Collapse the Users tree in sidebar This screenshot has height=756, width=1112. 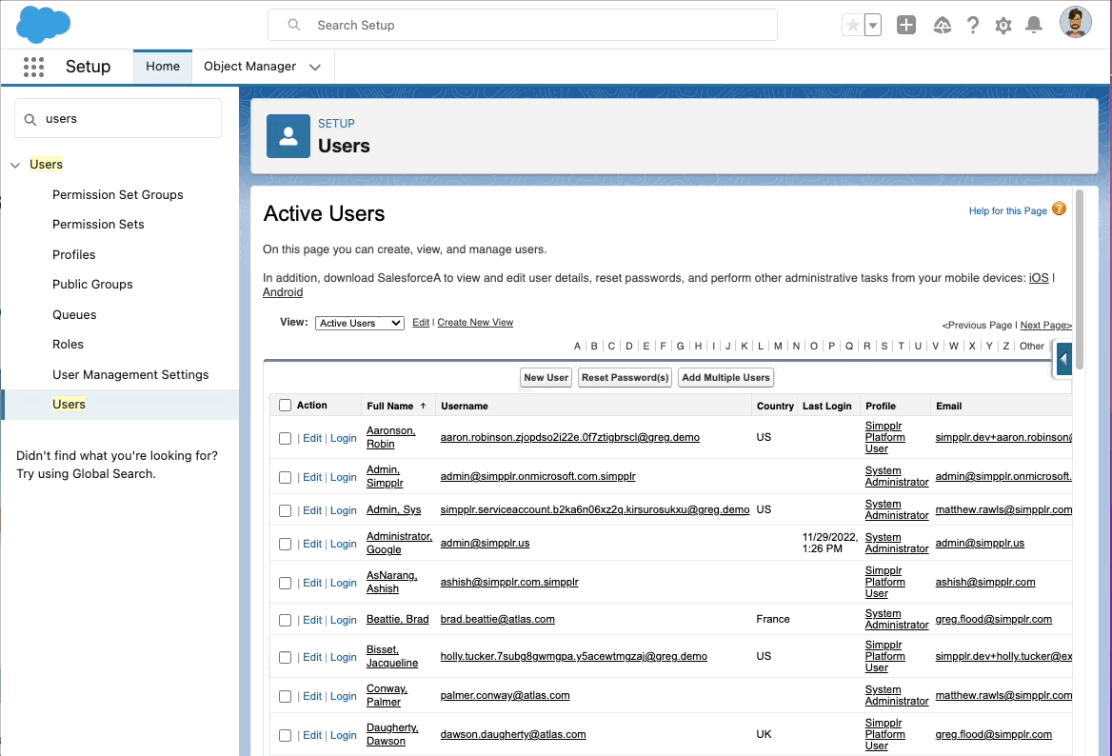(x=15, y=164)
